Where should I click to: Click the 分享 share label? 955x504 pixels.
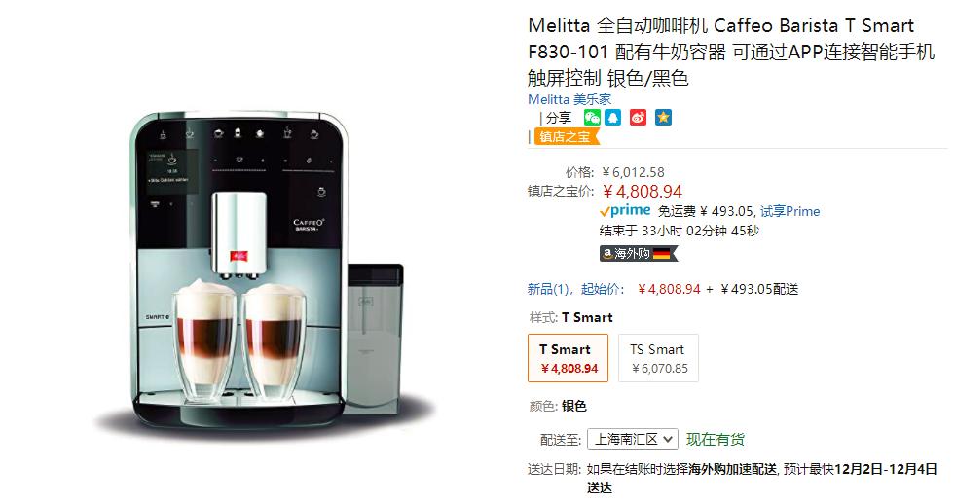(559, 118)
